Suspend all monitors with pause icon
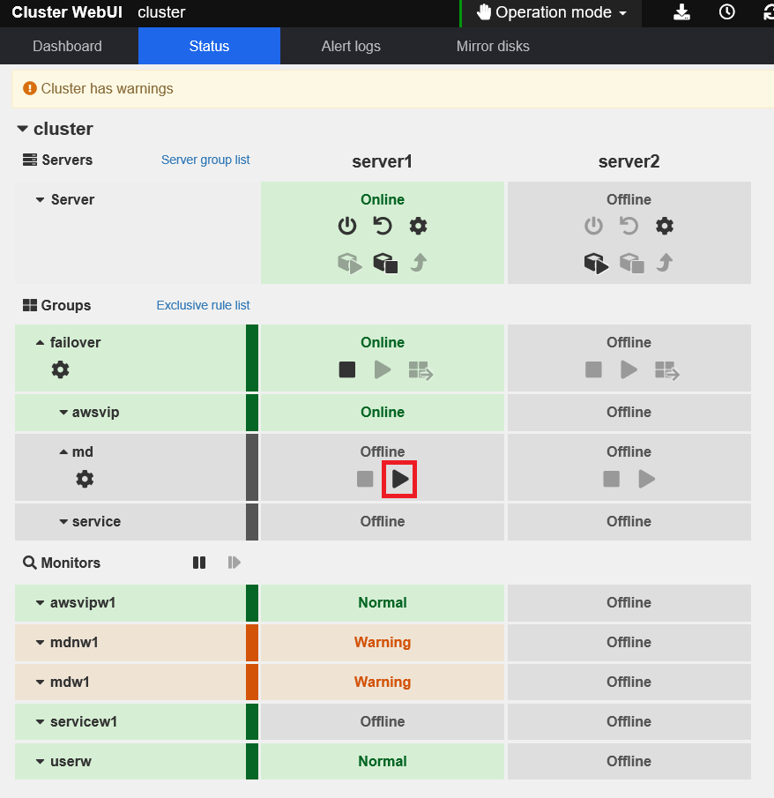774x798 pixels. click(x=199, y=563)
